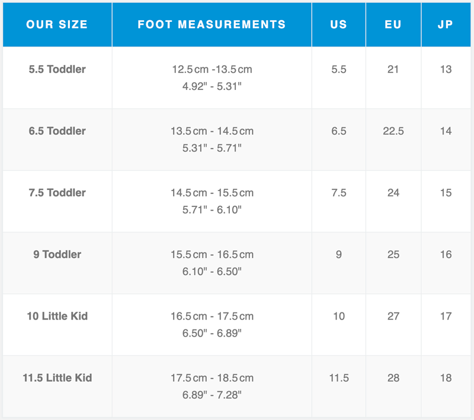Click the OUR SIZE column header
Image resolution: width=474 pixels, height=420 pixels.
click(x=57, y=25)
